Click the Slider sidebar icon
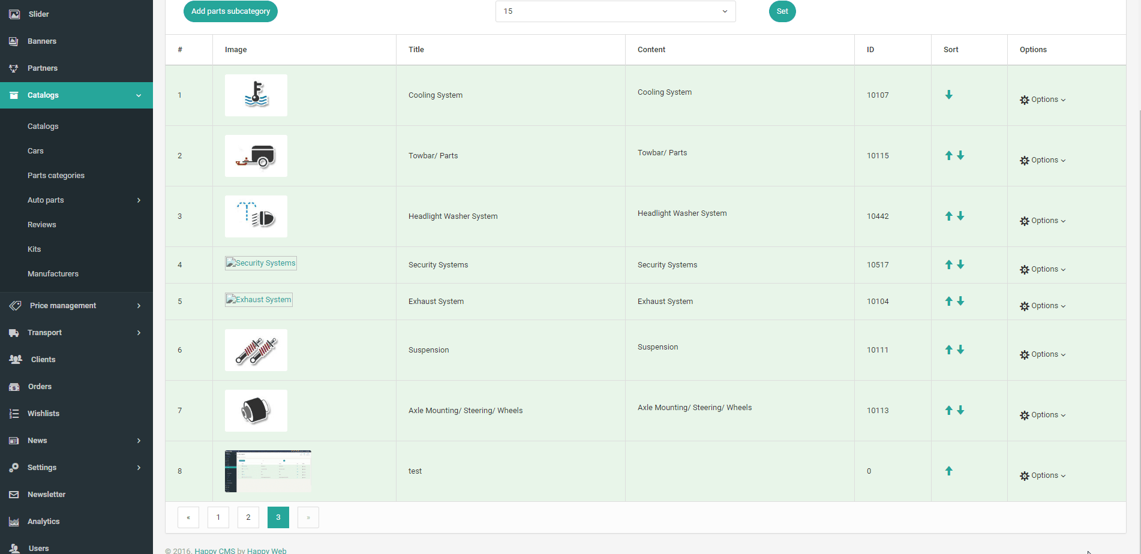 point(14,14)
